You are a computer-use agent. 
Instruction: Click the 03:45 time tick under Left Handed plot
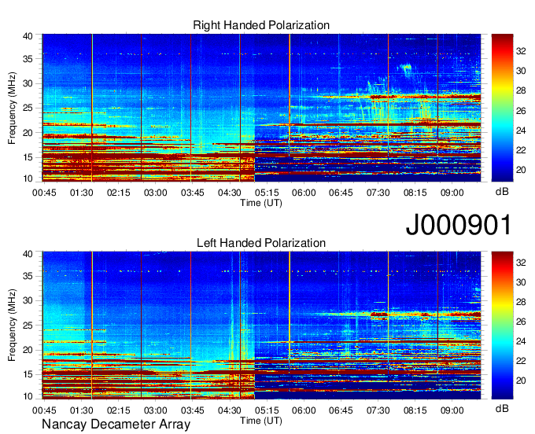193,410
